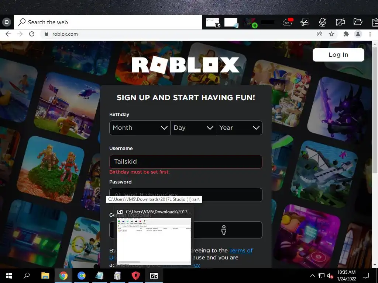Open the Razer app thumbnail in the top toolbar
Viewport: 378px width, 283px height.
[250, 22]
